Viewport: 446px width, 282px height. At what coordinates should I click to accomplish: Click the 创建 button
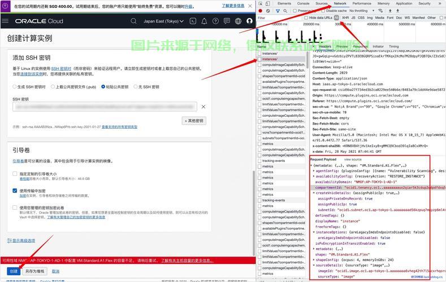coord(12,271)
